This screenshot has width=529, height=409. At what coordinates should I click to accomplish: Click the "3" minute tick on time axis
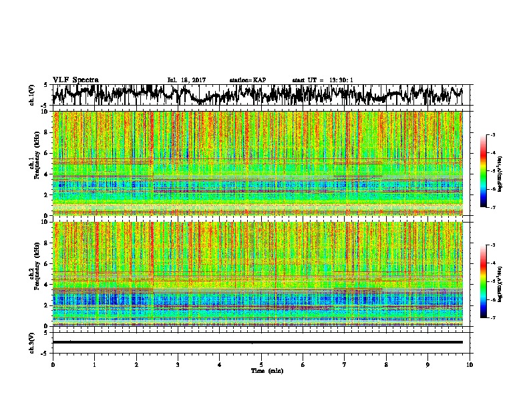pyautogui.click(x=178, y=365)
